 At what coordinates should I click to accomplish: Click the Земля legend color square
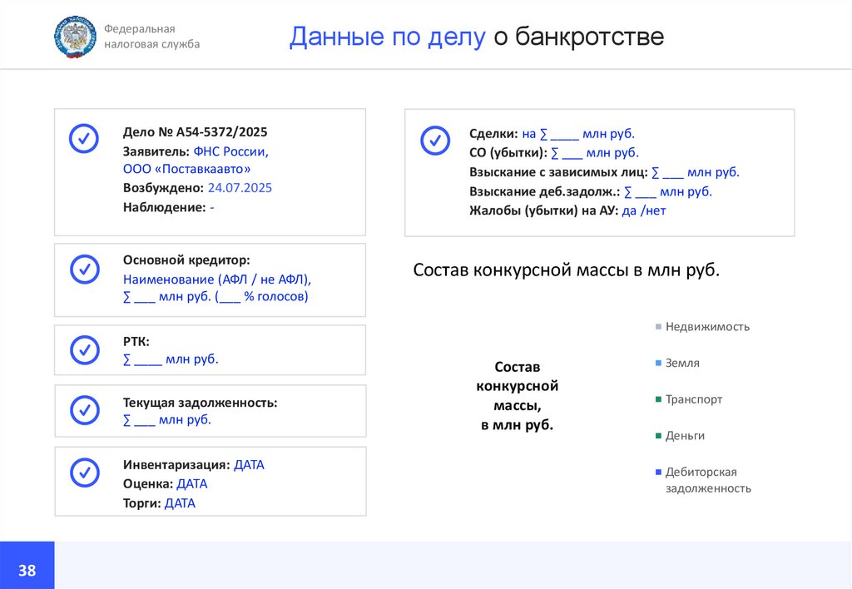[658, 363]
